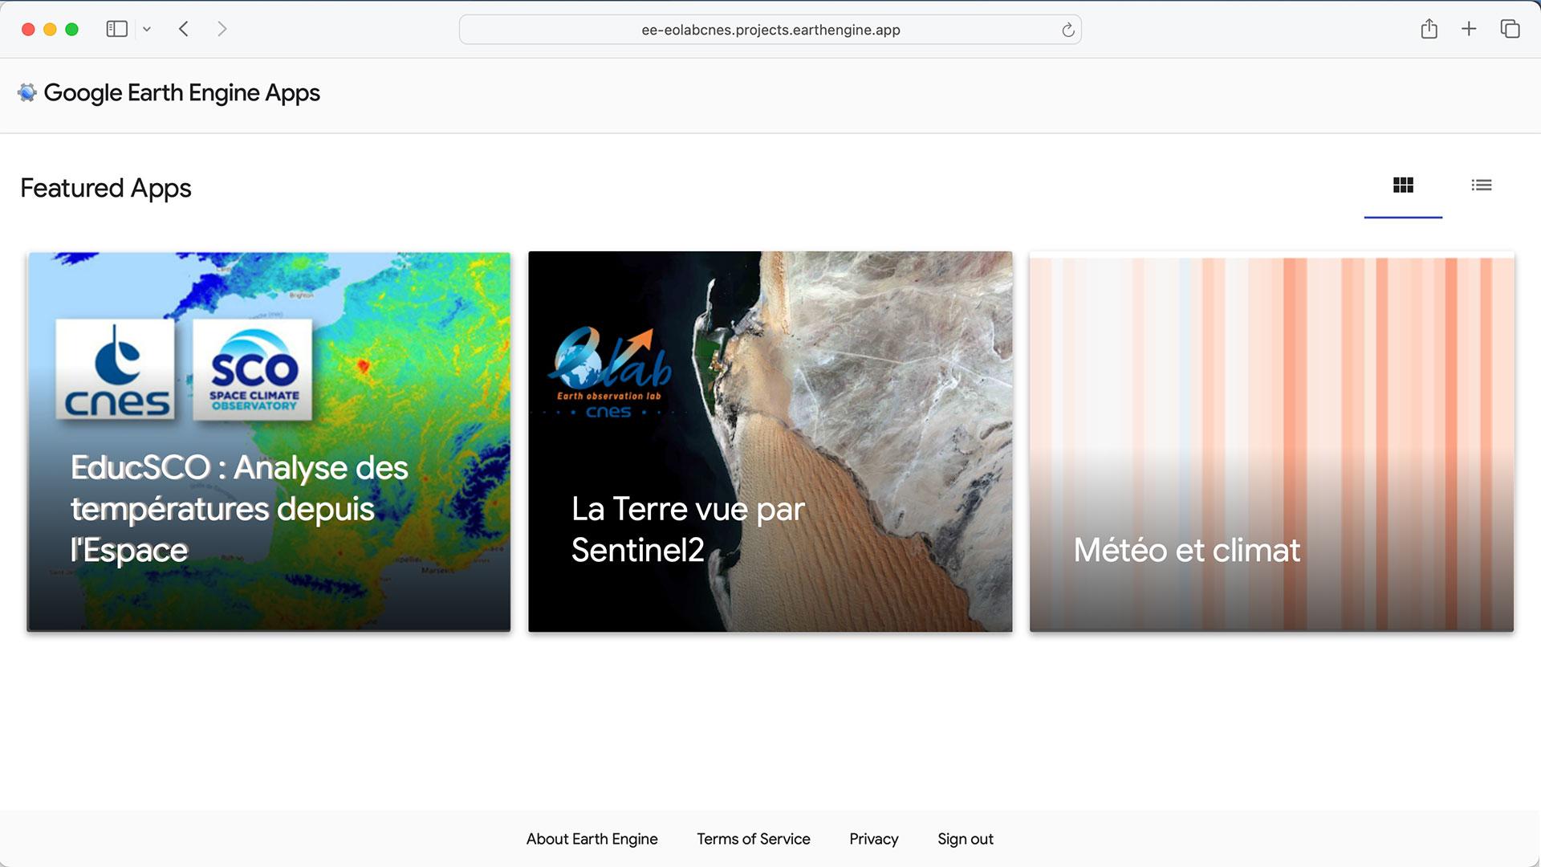Image resolution: width=1541 pixels, height=867 pixels.
Task: Sign out of Earth Engine
Action: [x=966, y=838]
